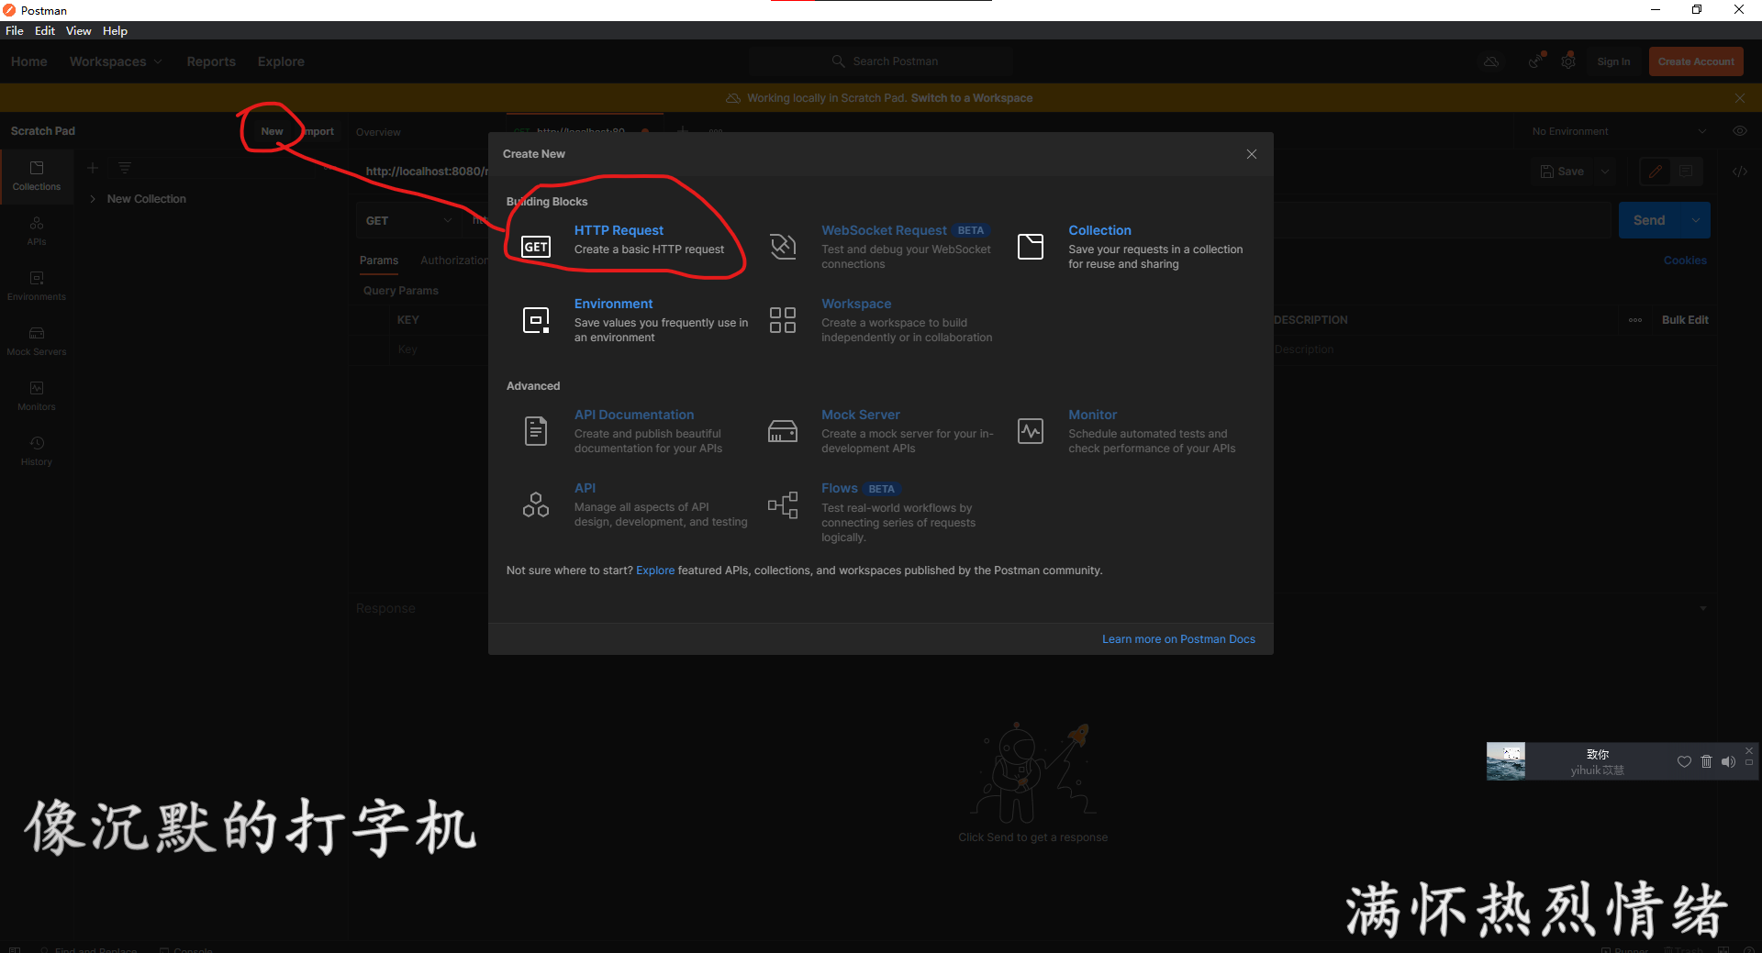The width and height of the screenshot is (1762, 953).
Task: Click the Create Account button
Action: pos(1696,61)
